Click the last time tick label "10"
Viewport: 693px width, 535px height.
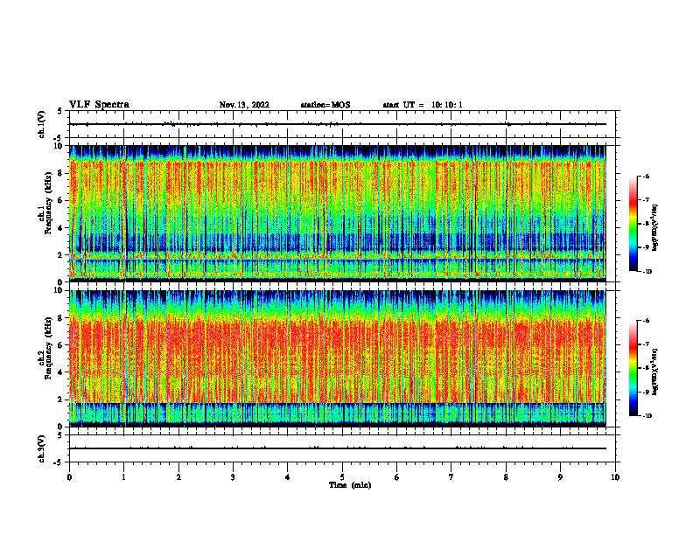tap(615, 477)
